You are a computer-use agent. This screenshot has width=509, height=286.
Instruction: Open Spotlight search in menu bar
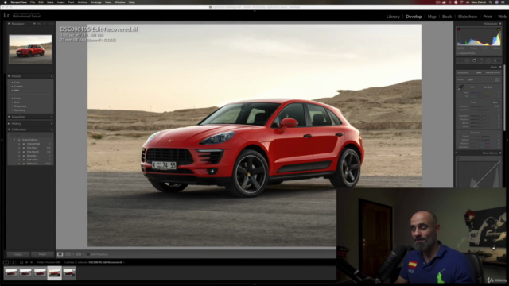point(490,2)
